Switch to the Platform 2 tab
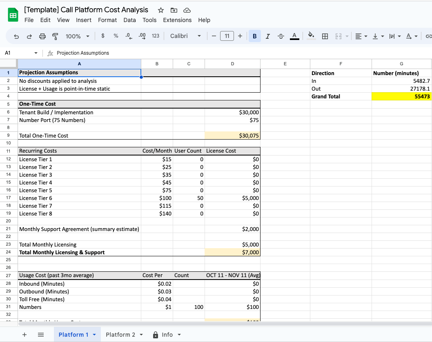 pyautogui.click(x=120, y=335)
